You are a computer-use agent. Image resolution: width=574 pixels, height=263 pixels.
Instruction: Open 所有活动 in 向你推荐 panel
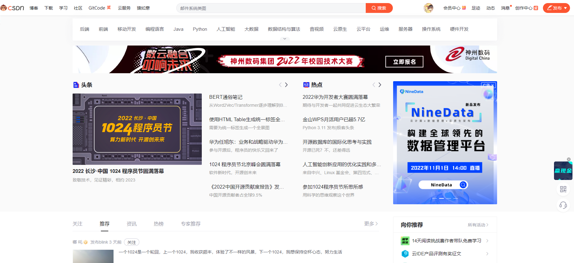coord(478,225)
